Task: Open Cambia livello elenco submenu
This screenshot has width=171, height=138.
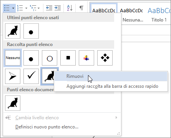Action: (x=61, y=118)
